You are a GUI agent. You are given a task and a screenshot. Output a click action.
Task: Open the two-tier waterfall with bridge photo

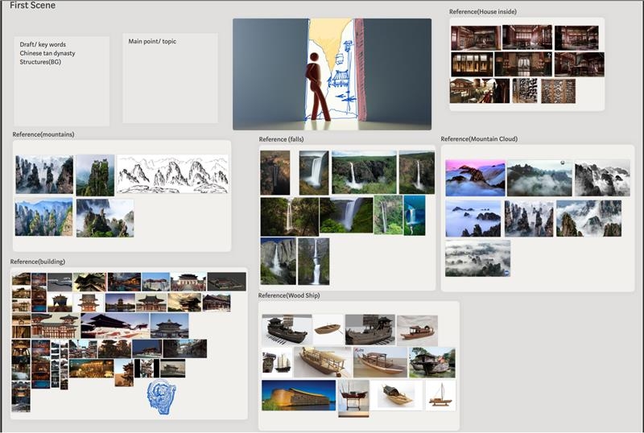point(313,262)
